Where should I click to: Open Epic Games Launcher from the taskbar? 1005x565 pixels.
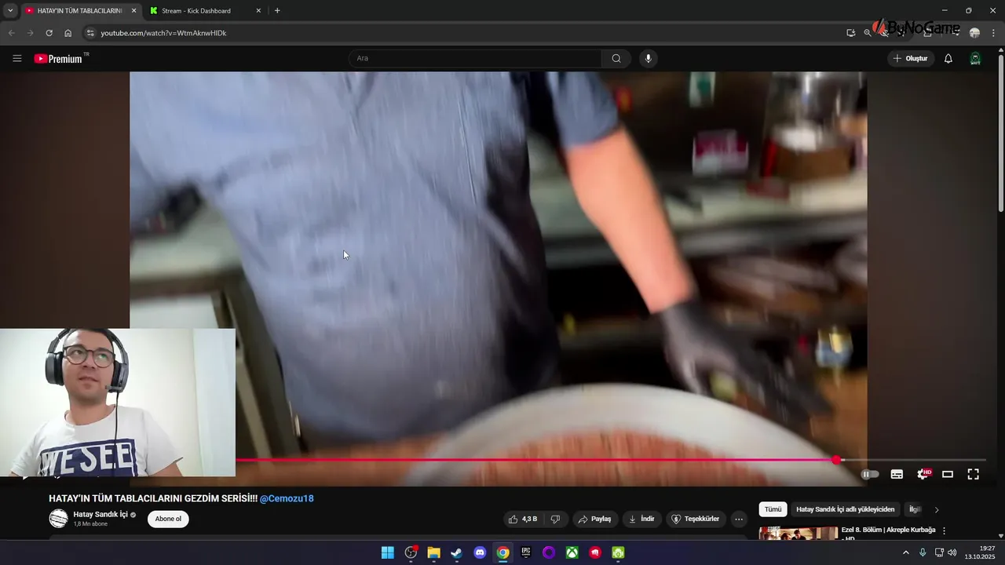(526, 552)
